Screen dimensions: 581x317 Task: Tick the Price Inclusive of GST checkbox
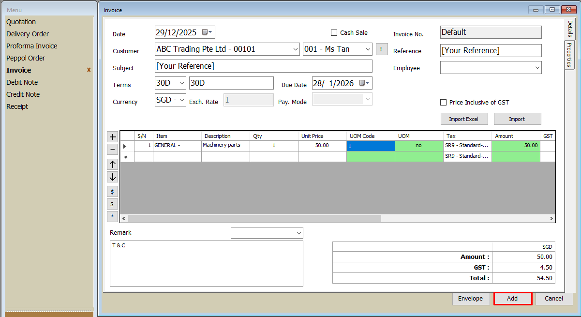coord(443,103)
